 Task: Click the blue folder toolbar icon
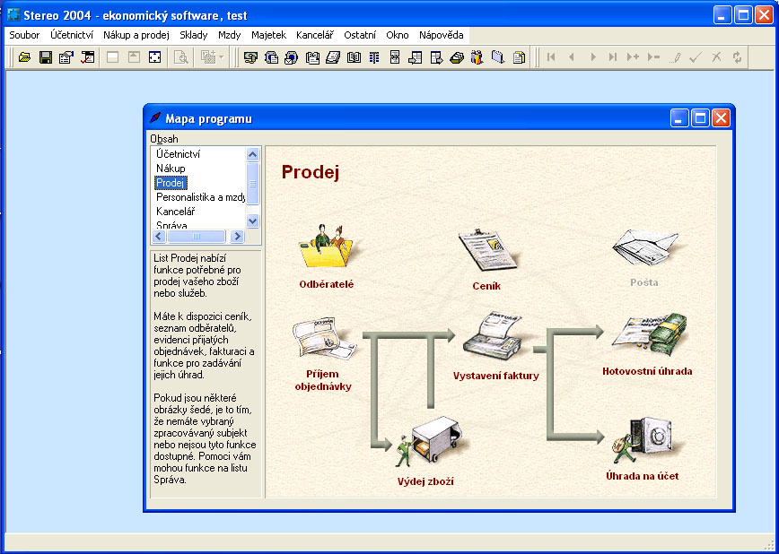click(498, 57)
